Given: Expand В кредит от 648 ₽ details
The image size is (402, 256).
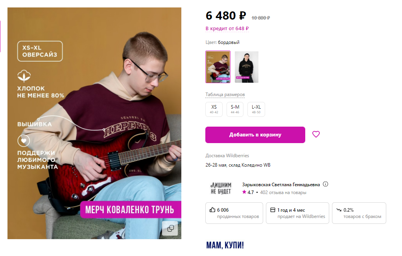Looking at the screenshot, I should (x=227, y=29).
